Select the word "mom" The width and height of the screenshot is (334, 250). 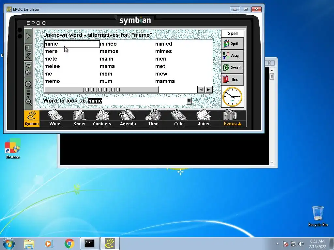pyautogui.click(x=106, y=74)
